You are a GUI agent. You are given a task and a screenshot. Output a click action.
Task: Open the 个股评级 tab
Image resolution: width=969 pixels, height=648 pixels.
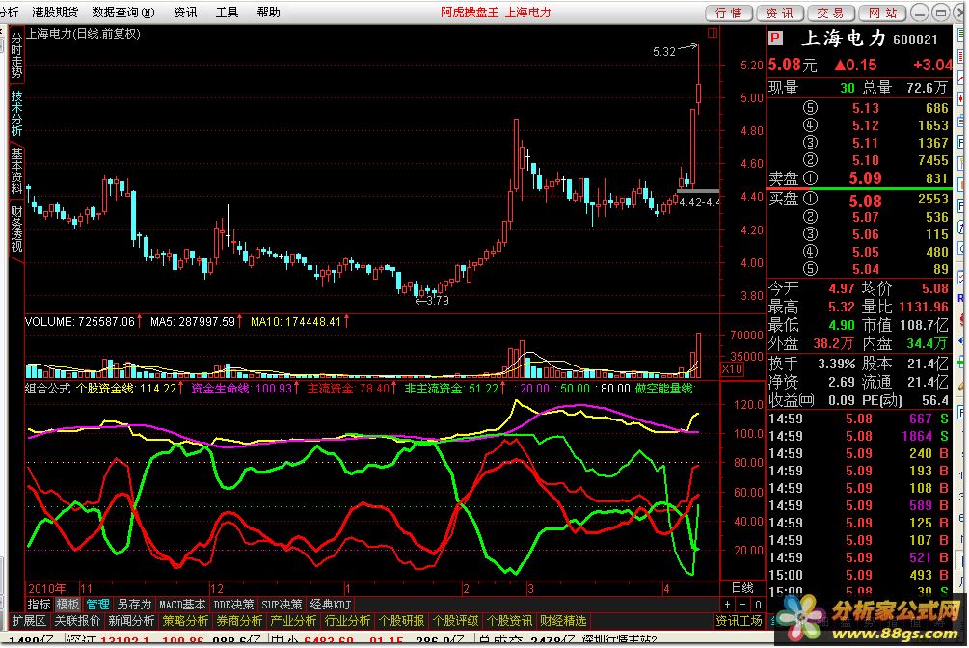[455, 621]
